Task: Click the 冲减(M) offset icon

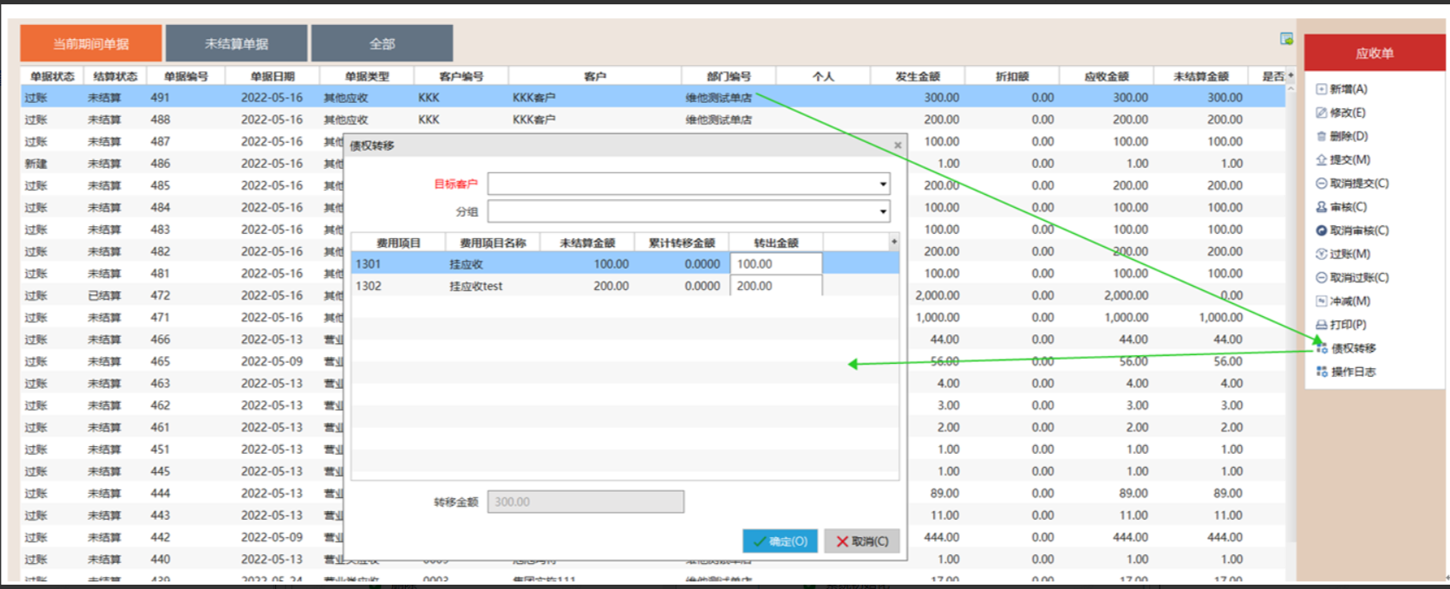Action: (x=1322, y=301)
